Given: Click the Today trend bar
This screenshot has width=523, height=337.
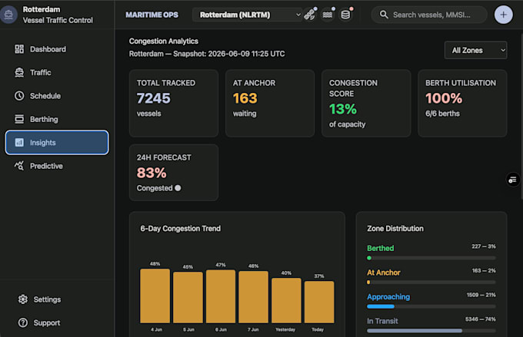Looking at the screenshot, I should point(319,302).
